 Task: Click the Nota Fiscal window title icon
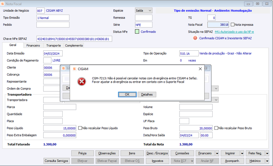[3, 4]
